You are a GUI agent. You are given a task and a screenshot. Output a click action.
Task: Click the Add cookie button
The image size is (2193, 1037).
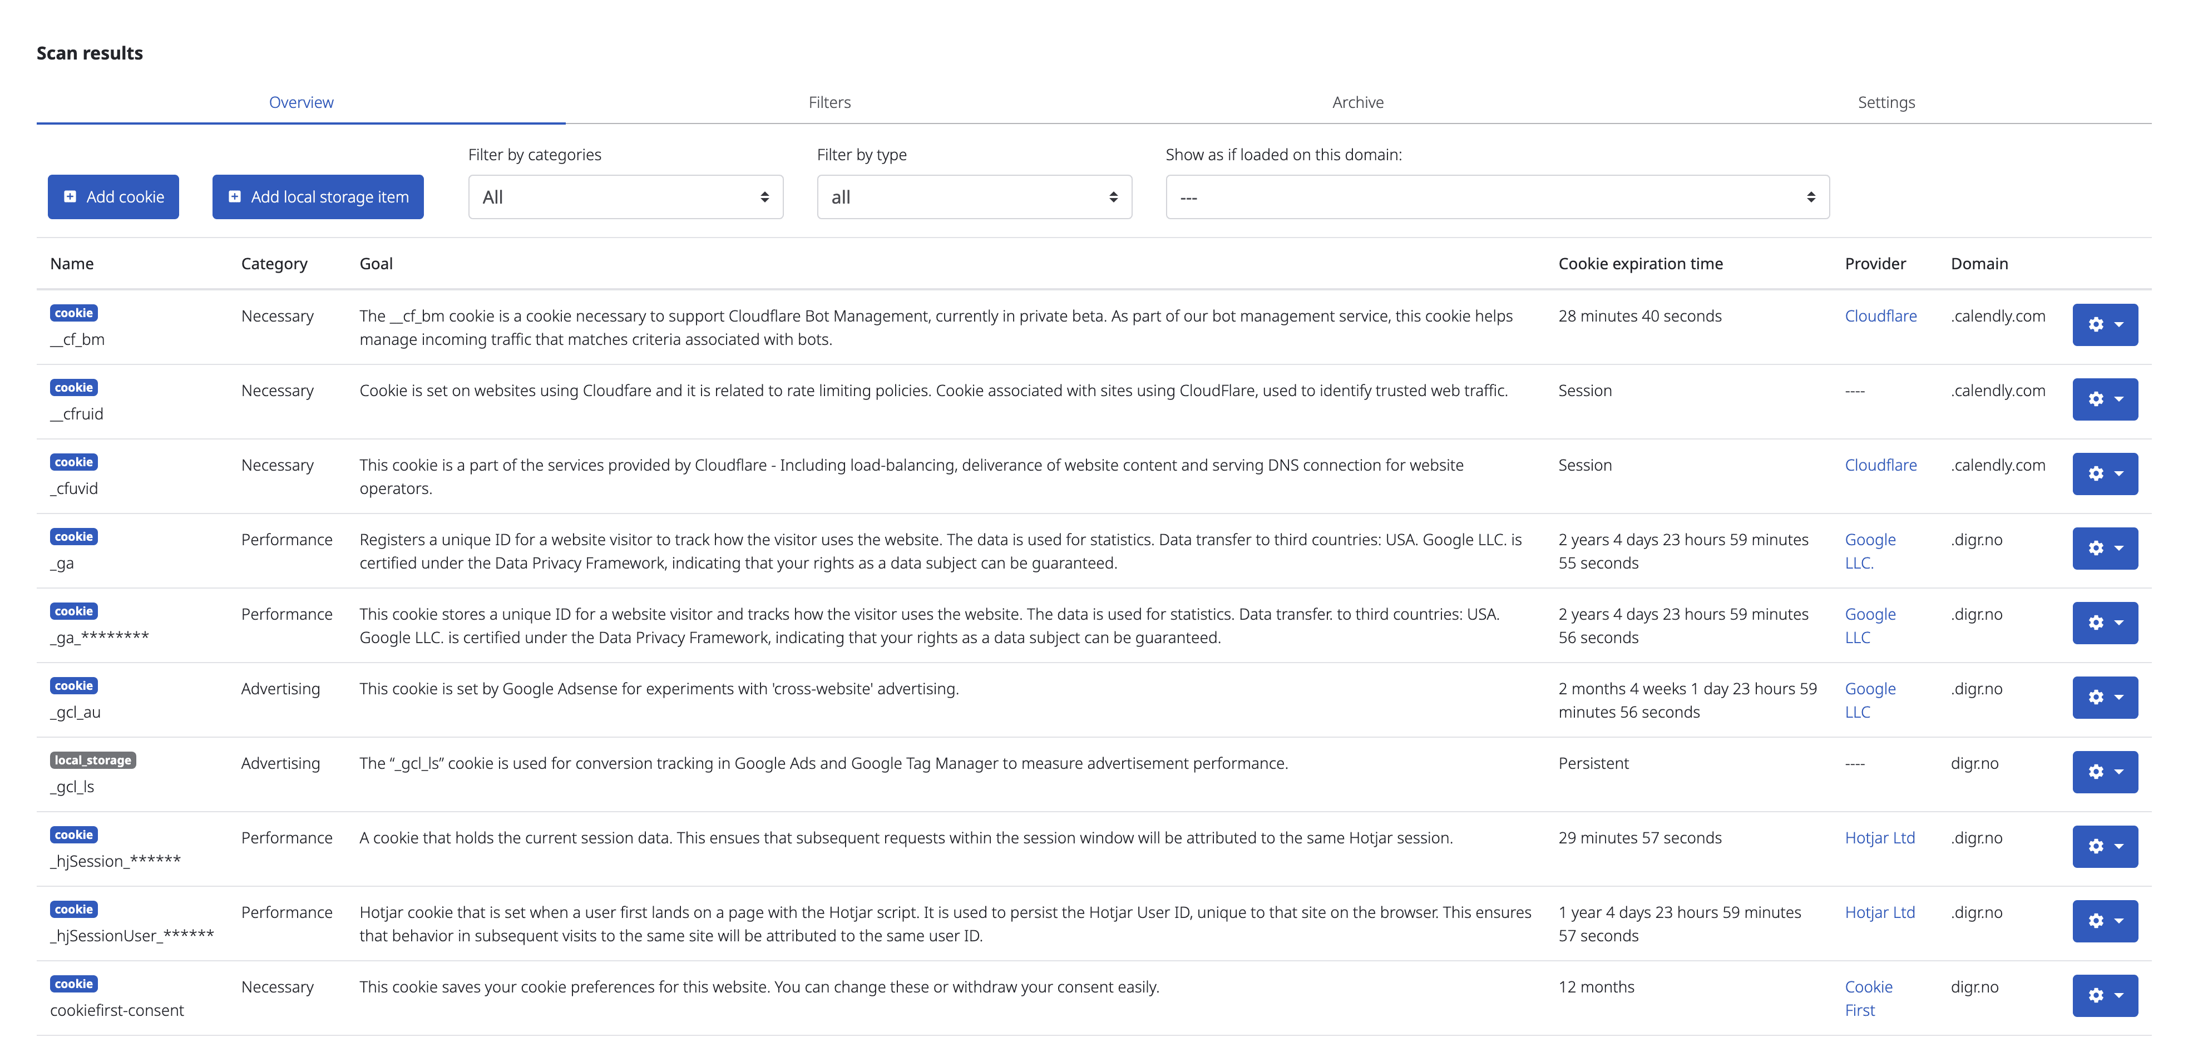pyautogui.click(x=113, y=197)
